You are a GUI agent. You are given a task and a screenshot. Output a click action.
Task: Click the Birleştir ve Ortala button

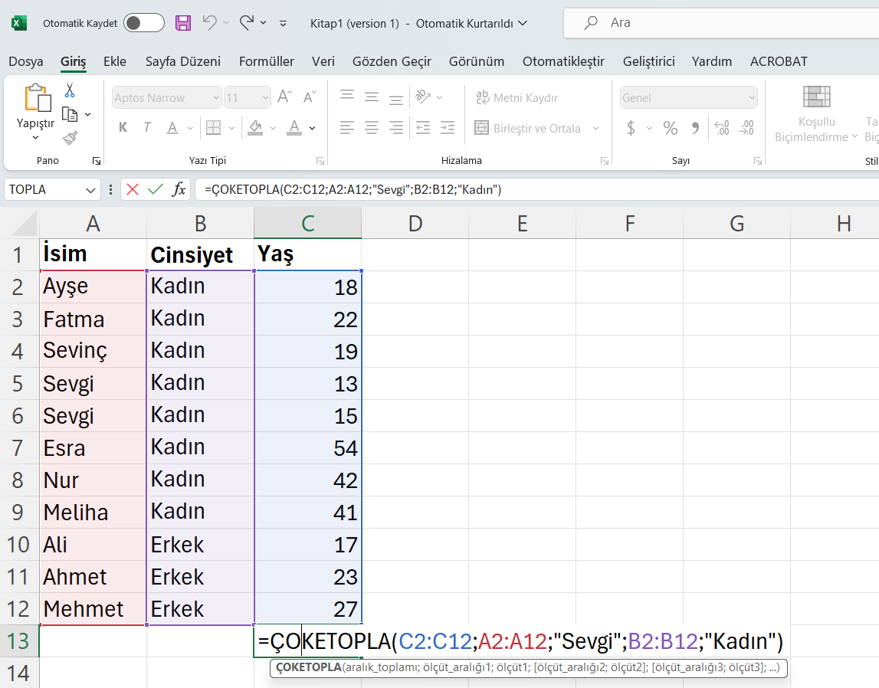click(x=528, y=128)
